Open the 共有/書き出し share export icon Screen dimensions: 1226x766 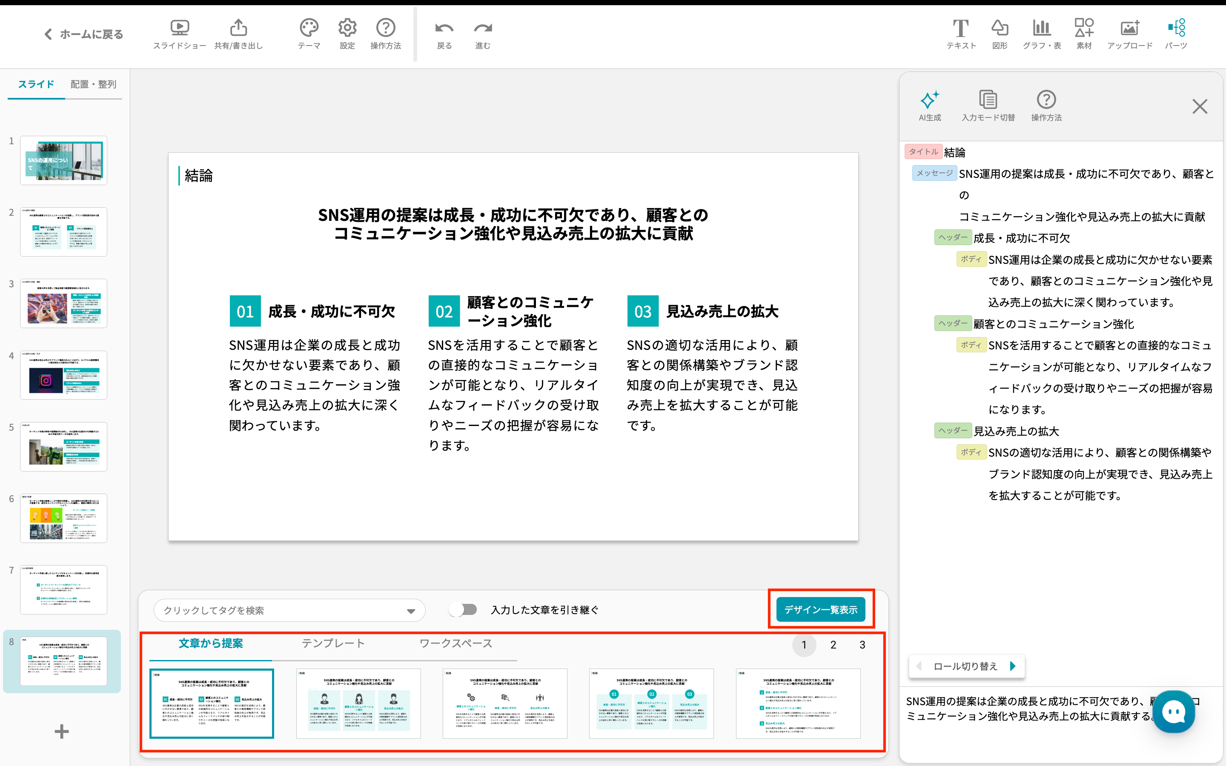pyautogui.click(x=239, y=29)
